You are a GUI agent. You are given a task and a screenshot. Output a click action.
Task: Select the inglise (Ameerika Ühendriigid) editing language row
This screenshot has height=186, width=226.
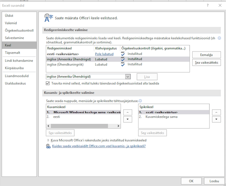(x=118, y=59)
